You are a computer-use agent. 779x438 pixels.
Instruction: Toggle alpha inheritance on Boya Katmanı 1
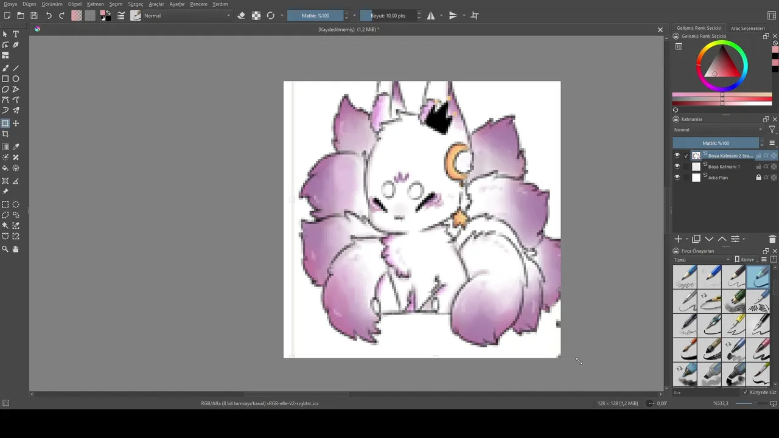pos(766,167)
